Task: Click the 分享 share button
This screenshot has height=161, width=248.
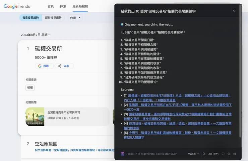Action: coord(64,66)
